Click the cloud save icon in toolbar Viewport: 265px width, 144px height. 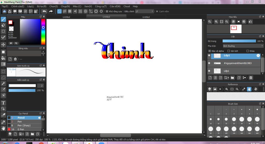[x=4, y=11]
